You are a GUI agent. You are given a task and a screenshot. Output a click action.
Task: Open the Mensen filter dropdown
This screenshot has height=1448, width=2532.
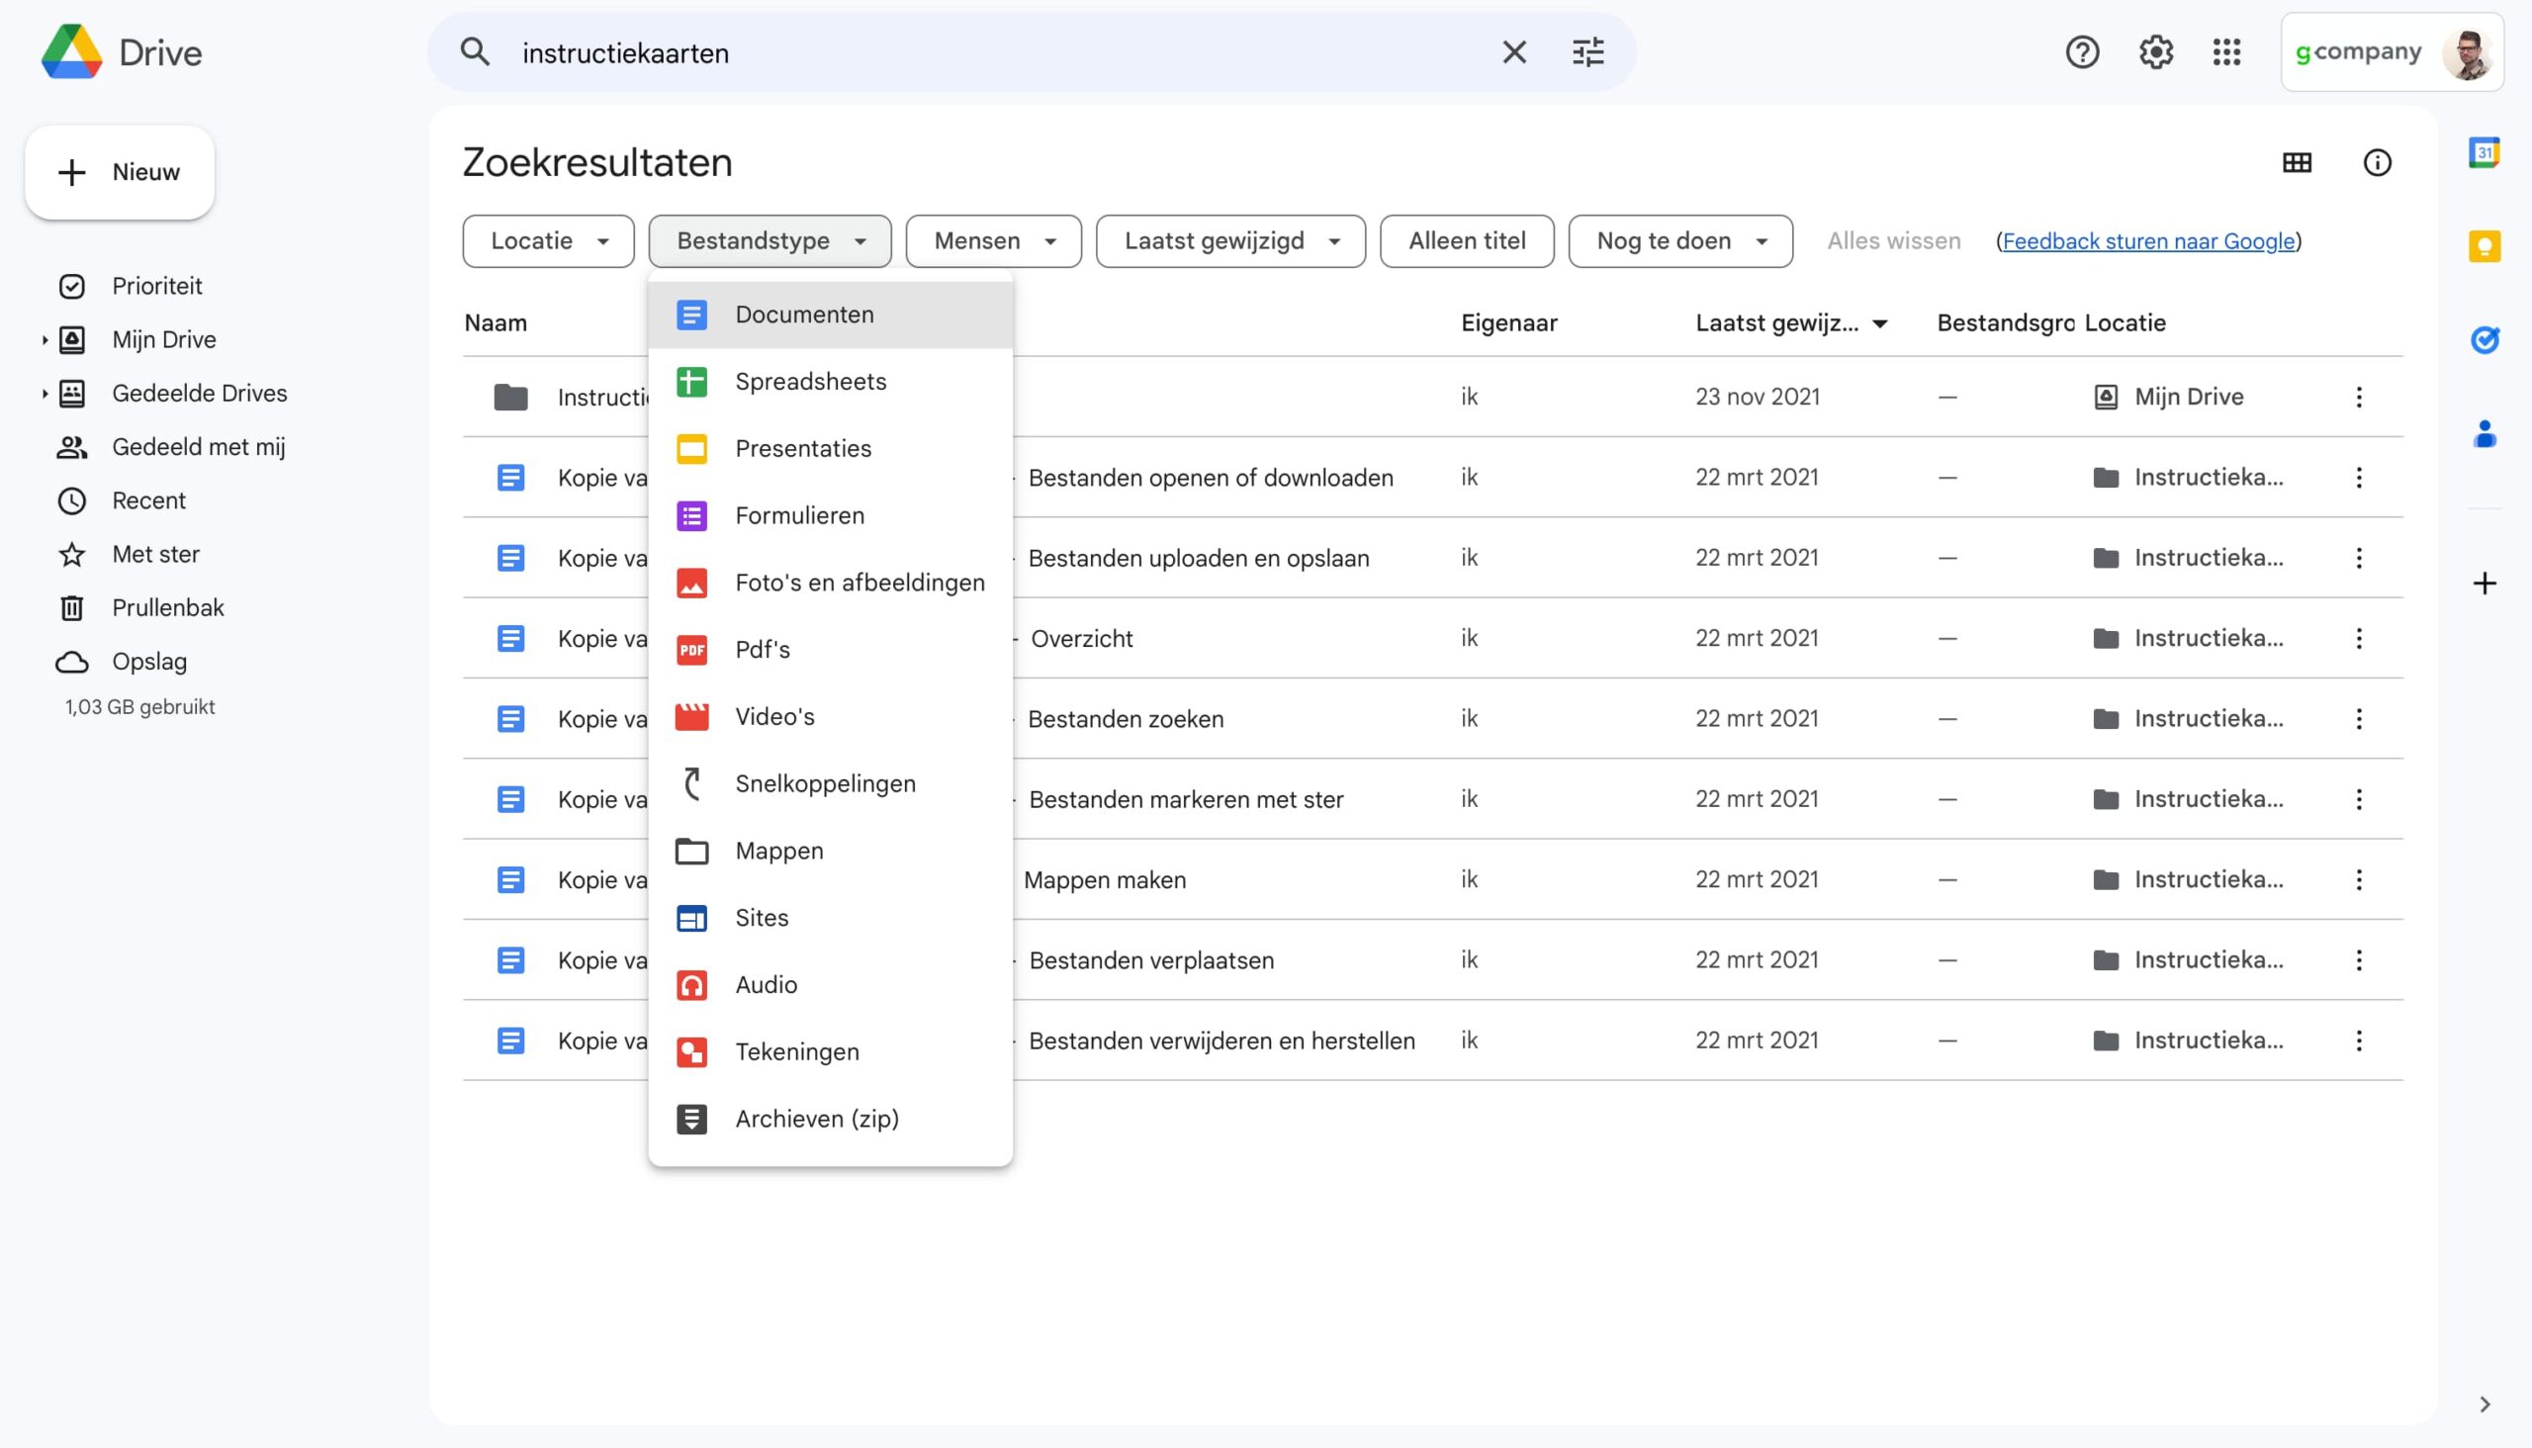coord(993,240)
